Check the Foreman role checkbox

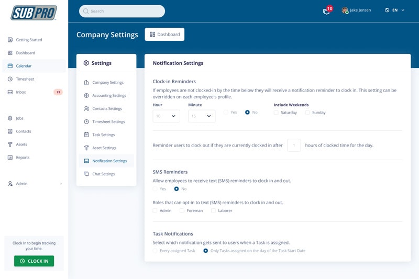pyautogui.click(x=182, y=210)
